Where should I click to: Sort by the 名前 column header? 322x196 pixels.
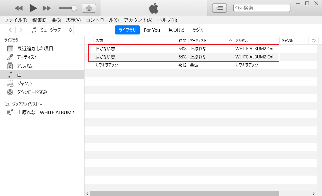point(130,41)
